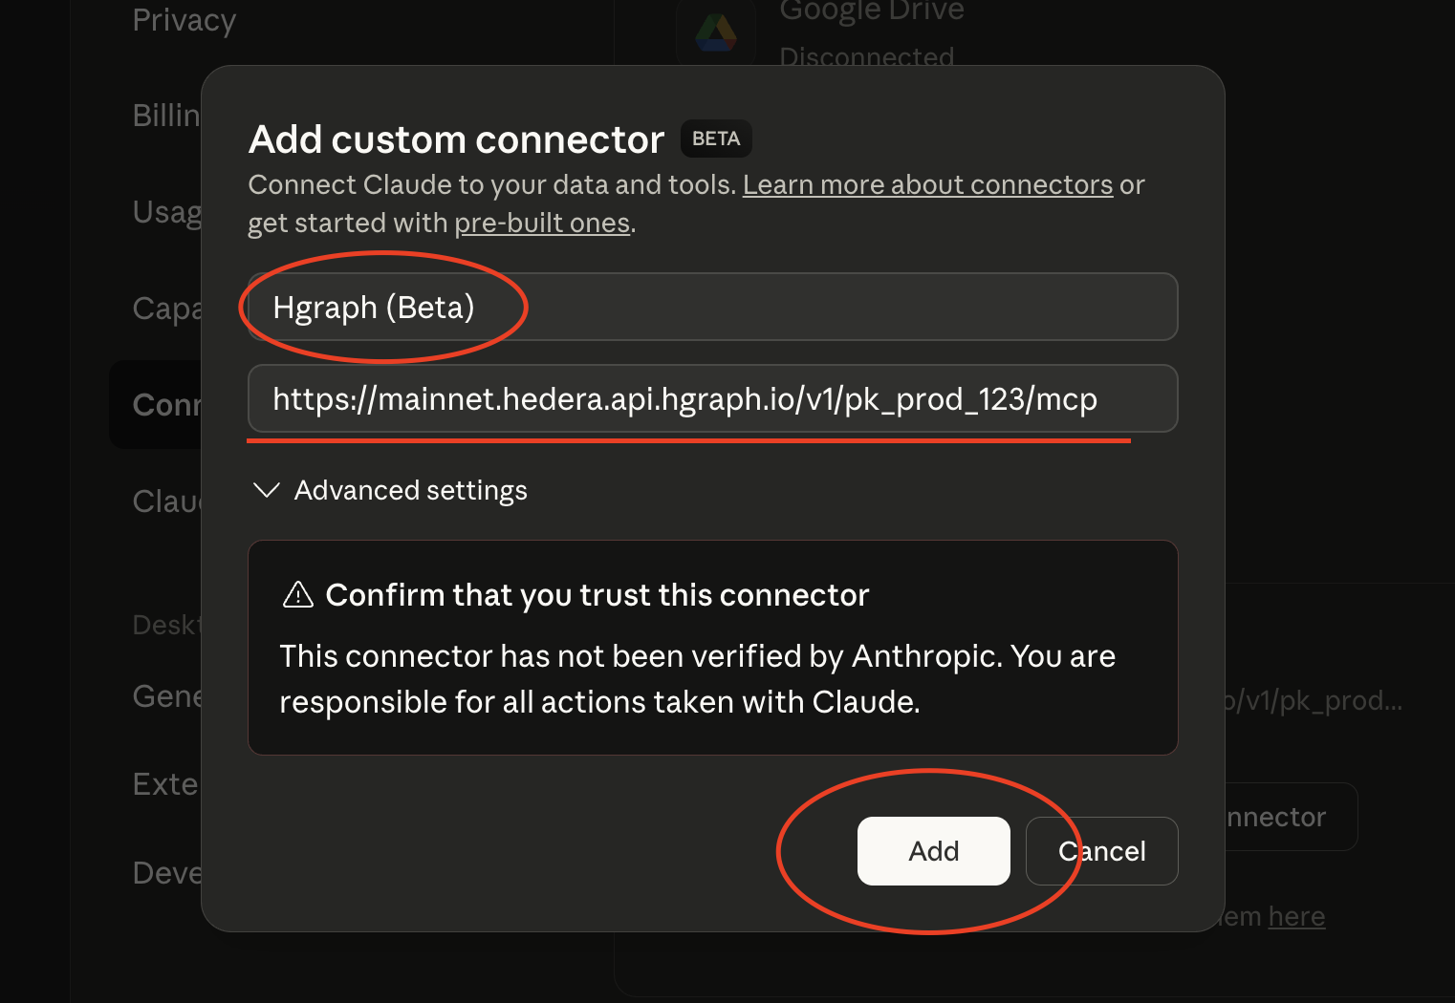Open the Usage settings section
The image size is (1455, 1003).
pyautogui.click(x=168, y=212)
